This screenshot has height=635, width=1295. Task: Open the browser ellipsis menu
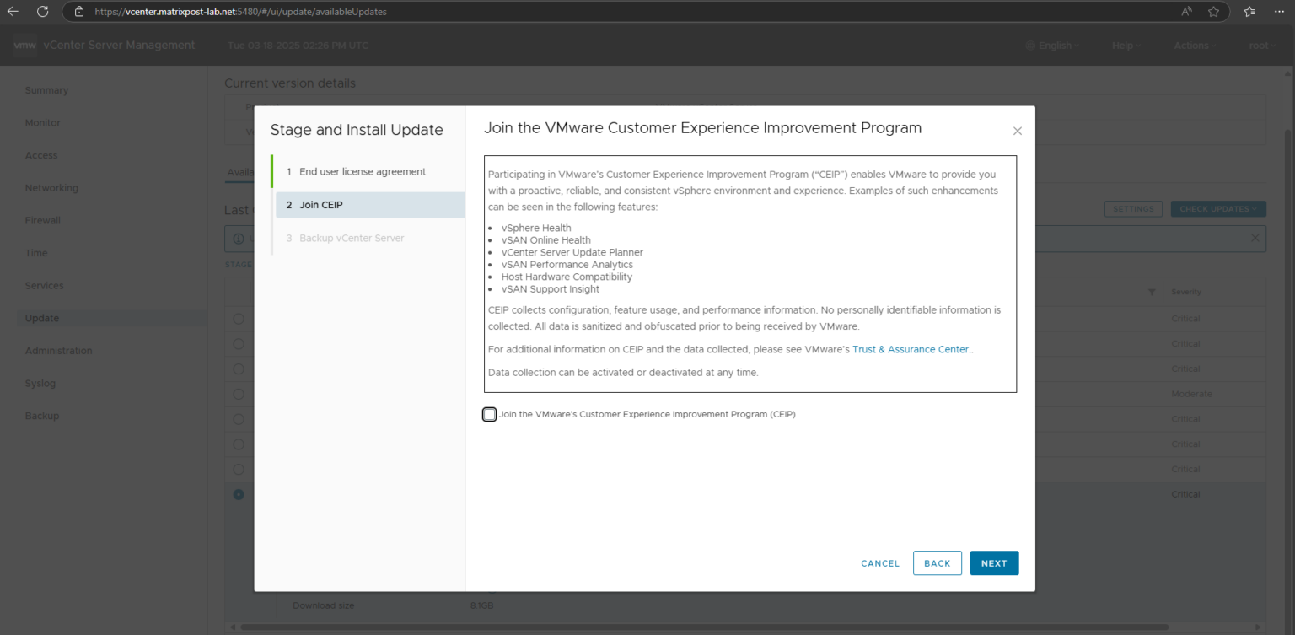[x=1279, y=11]
